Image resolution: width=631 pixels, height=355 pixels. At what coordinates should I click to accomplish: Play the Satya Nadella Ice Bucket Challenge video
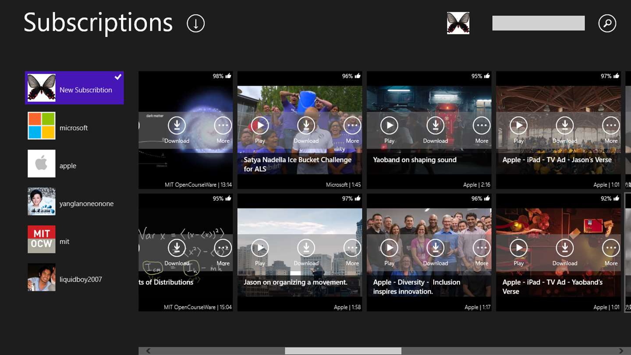[260, 126]
